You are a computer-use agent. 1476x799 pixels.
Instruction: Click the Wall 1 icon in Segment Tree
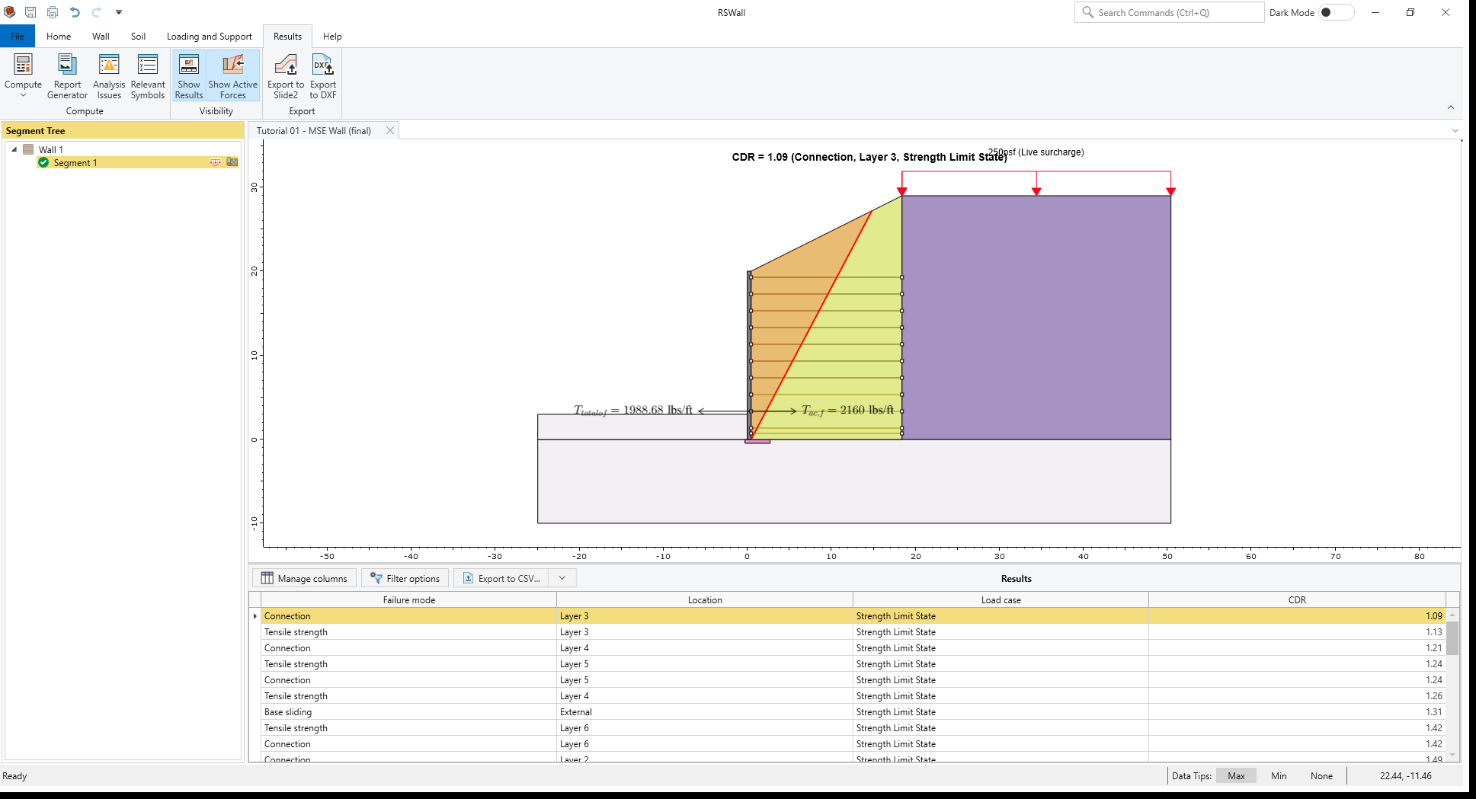tap(28, 149)
